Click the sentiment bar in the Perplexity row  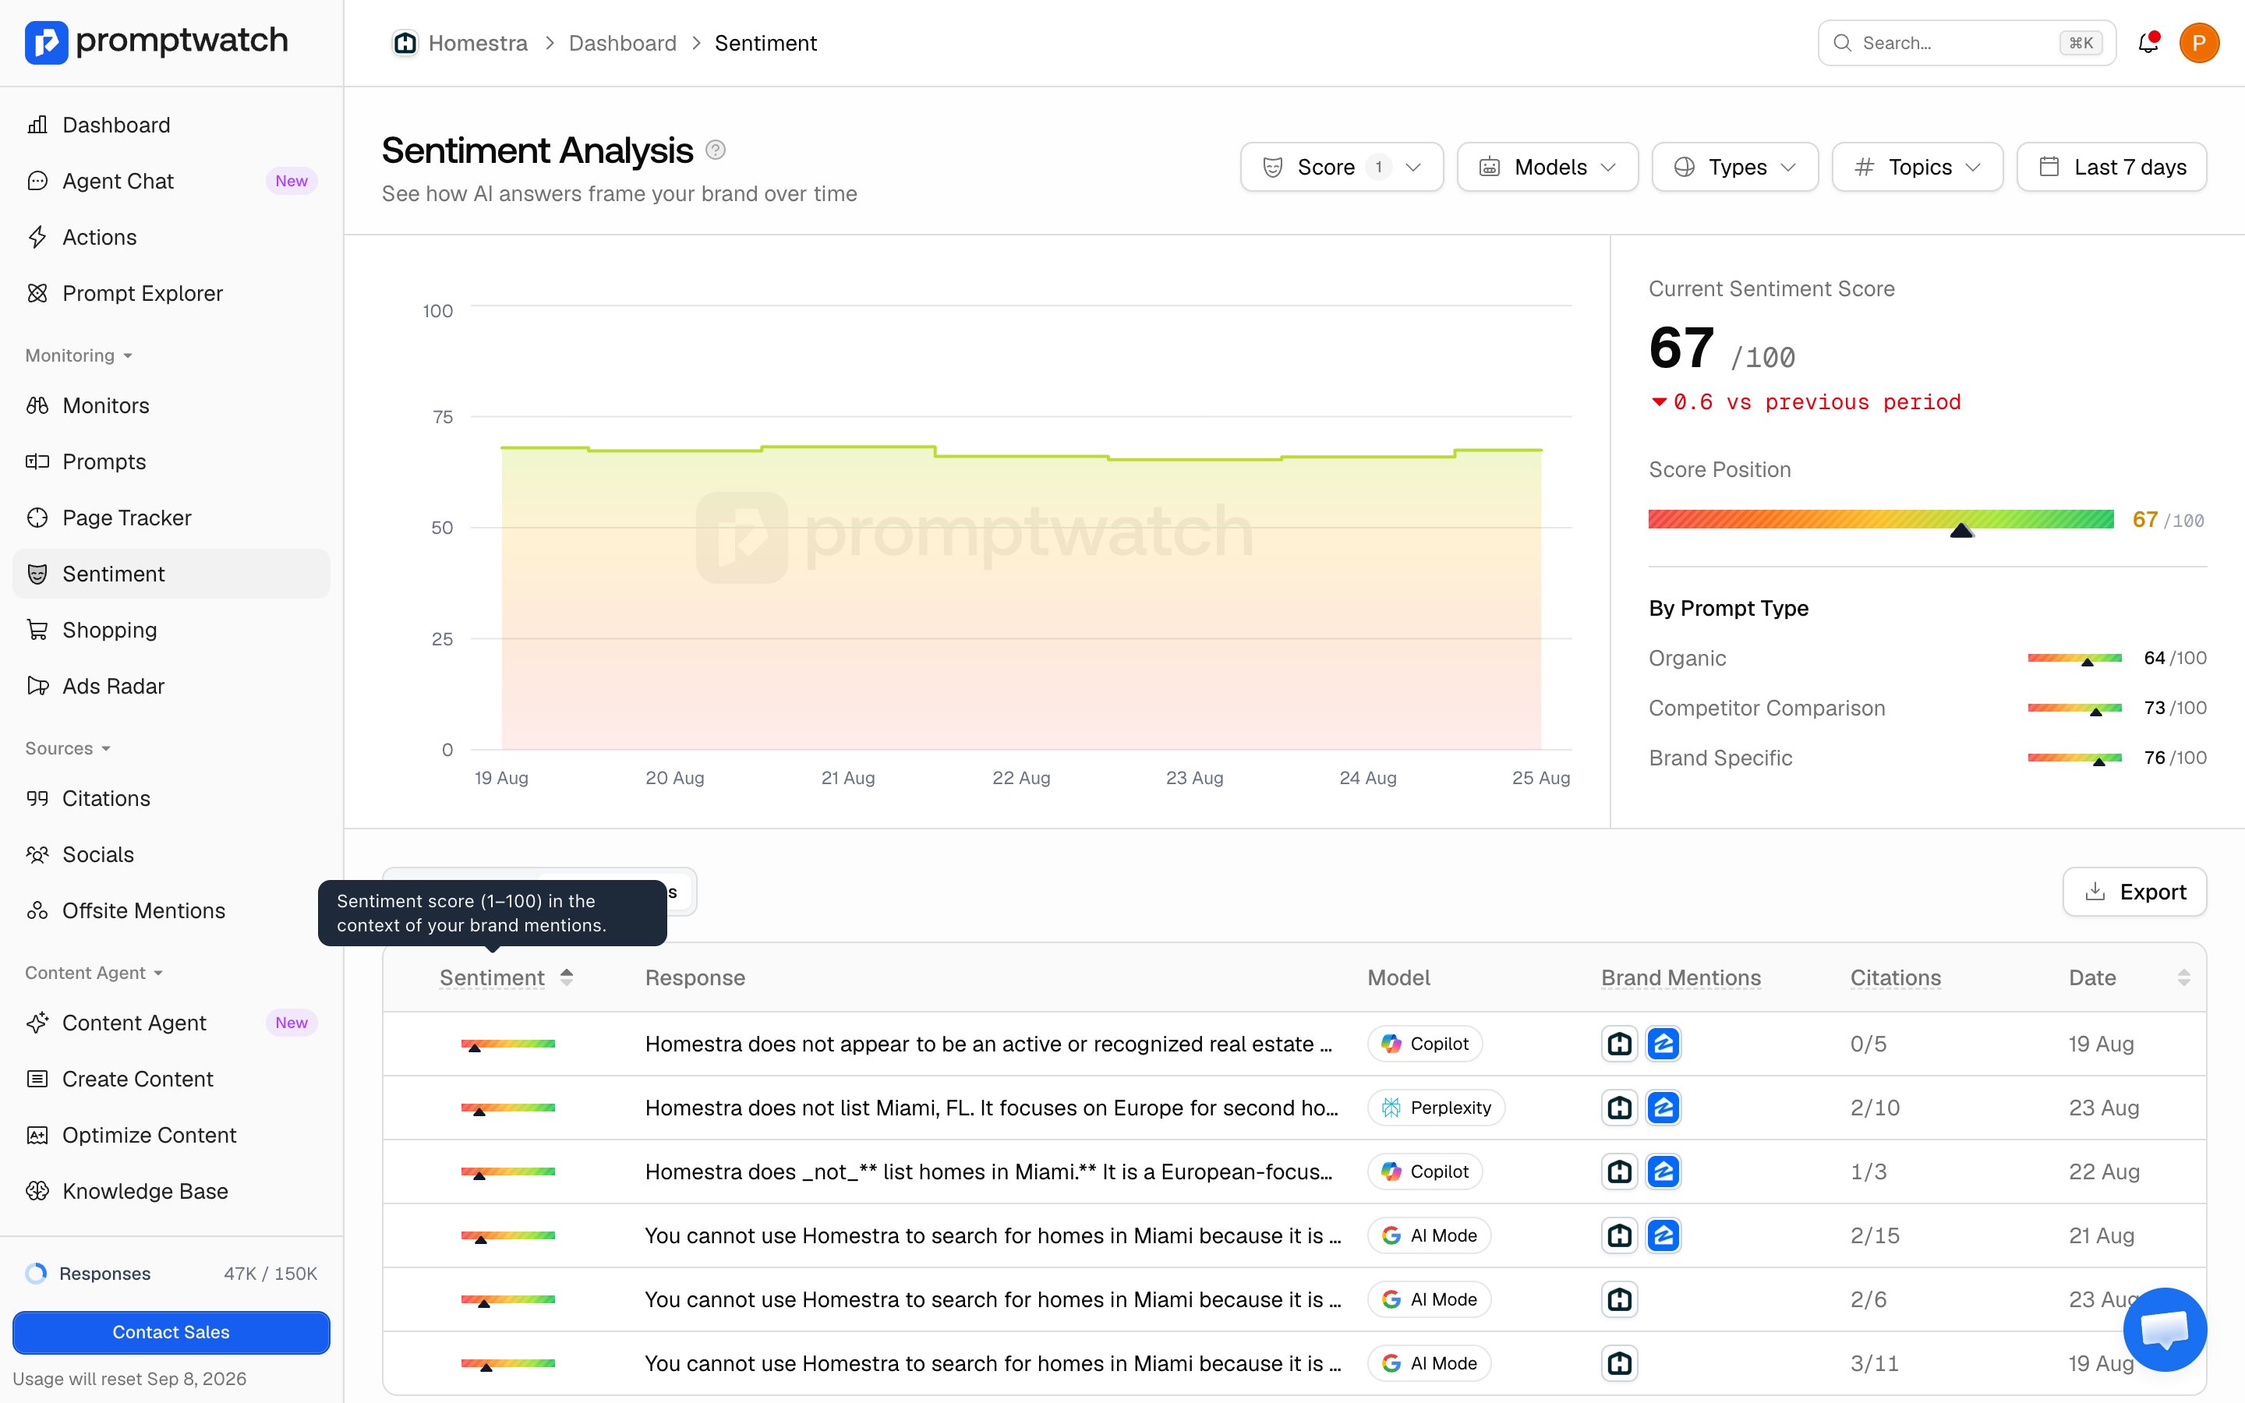tap(508, 1108)
